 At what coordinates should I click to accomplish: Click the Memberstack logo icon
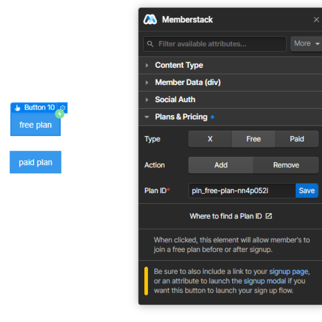coord(150,20)
